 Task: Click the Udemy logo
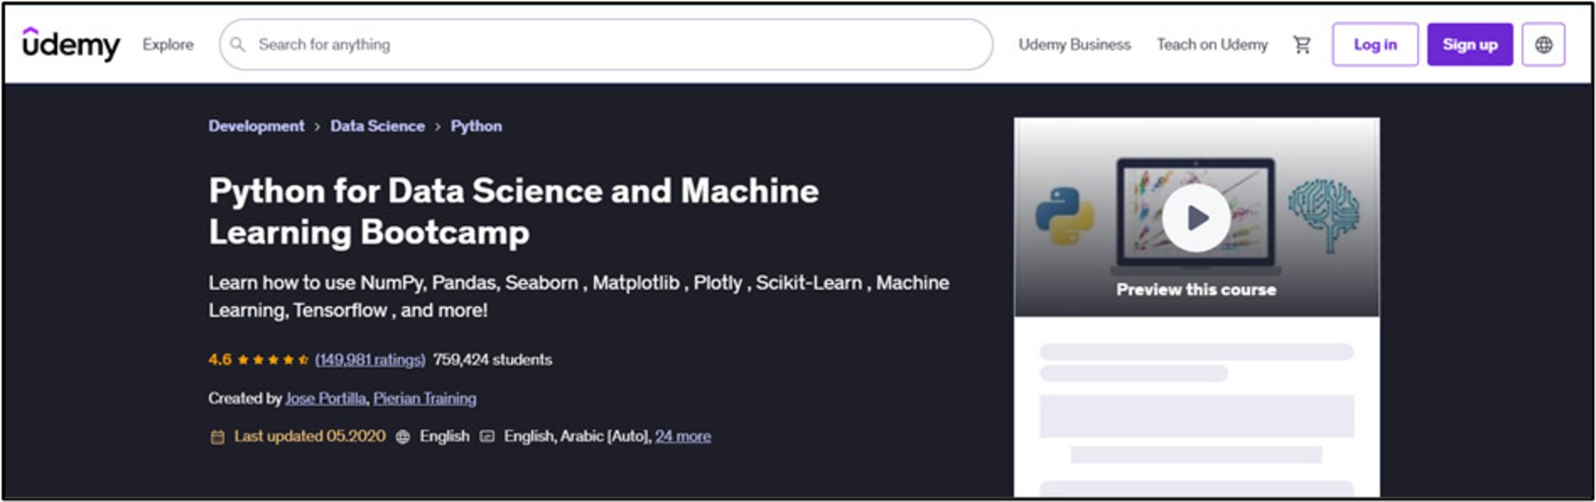click(71, 45)
